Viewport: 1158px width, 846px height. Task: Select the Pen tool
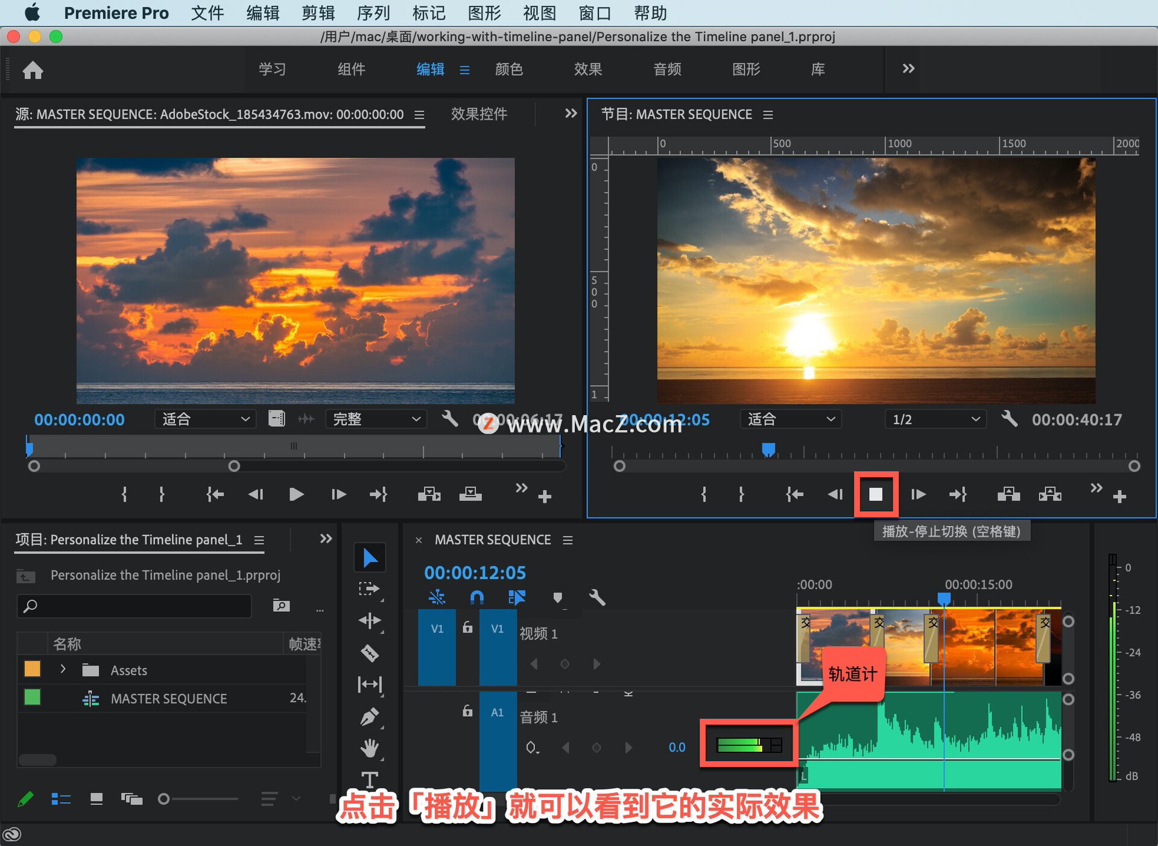[x=369, y=717]
